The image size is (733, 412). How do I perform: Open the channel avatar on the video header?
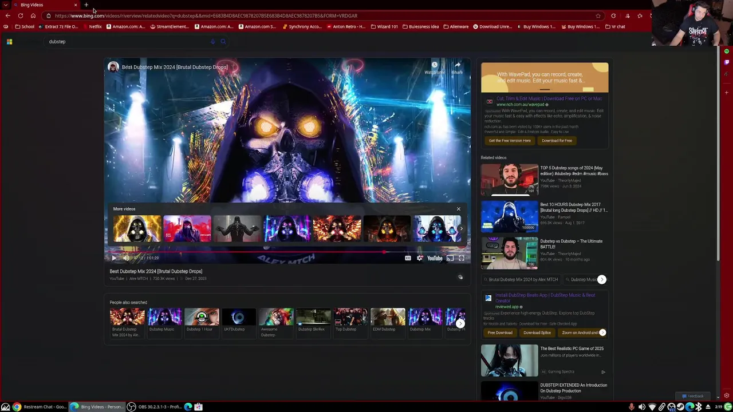point(113,67)
